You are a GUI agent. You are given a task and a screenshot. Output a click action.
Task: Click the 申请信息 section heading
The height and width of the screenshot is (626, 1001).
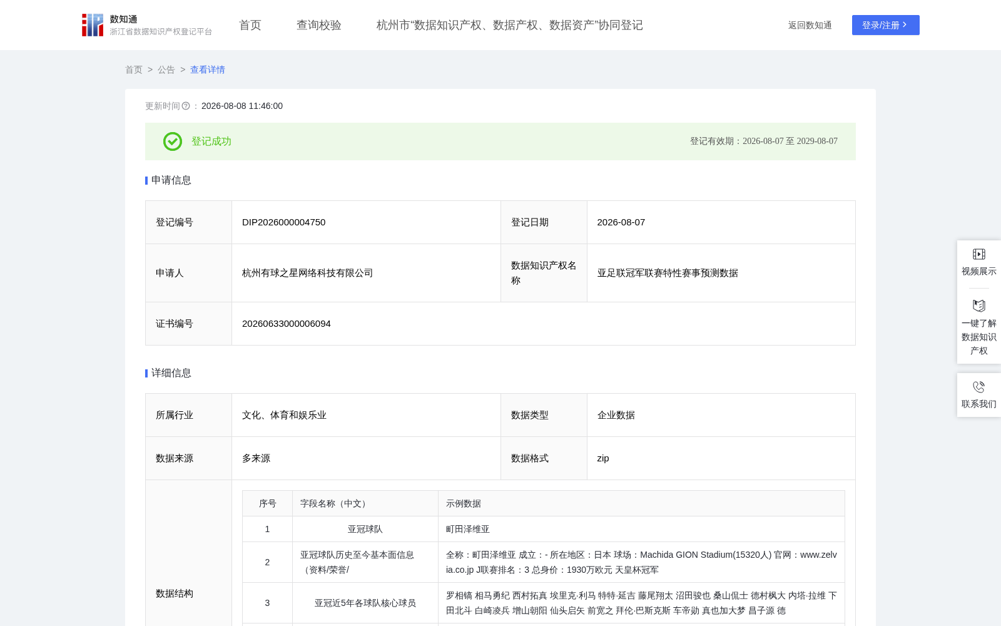coord(171,180)
